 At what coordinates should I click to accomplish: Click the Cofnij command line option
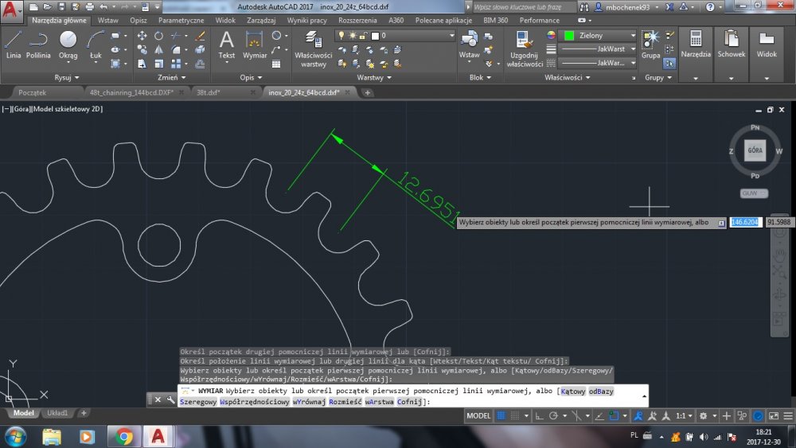click(412, 402)
